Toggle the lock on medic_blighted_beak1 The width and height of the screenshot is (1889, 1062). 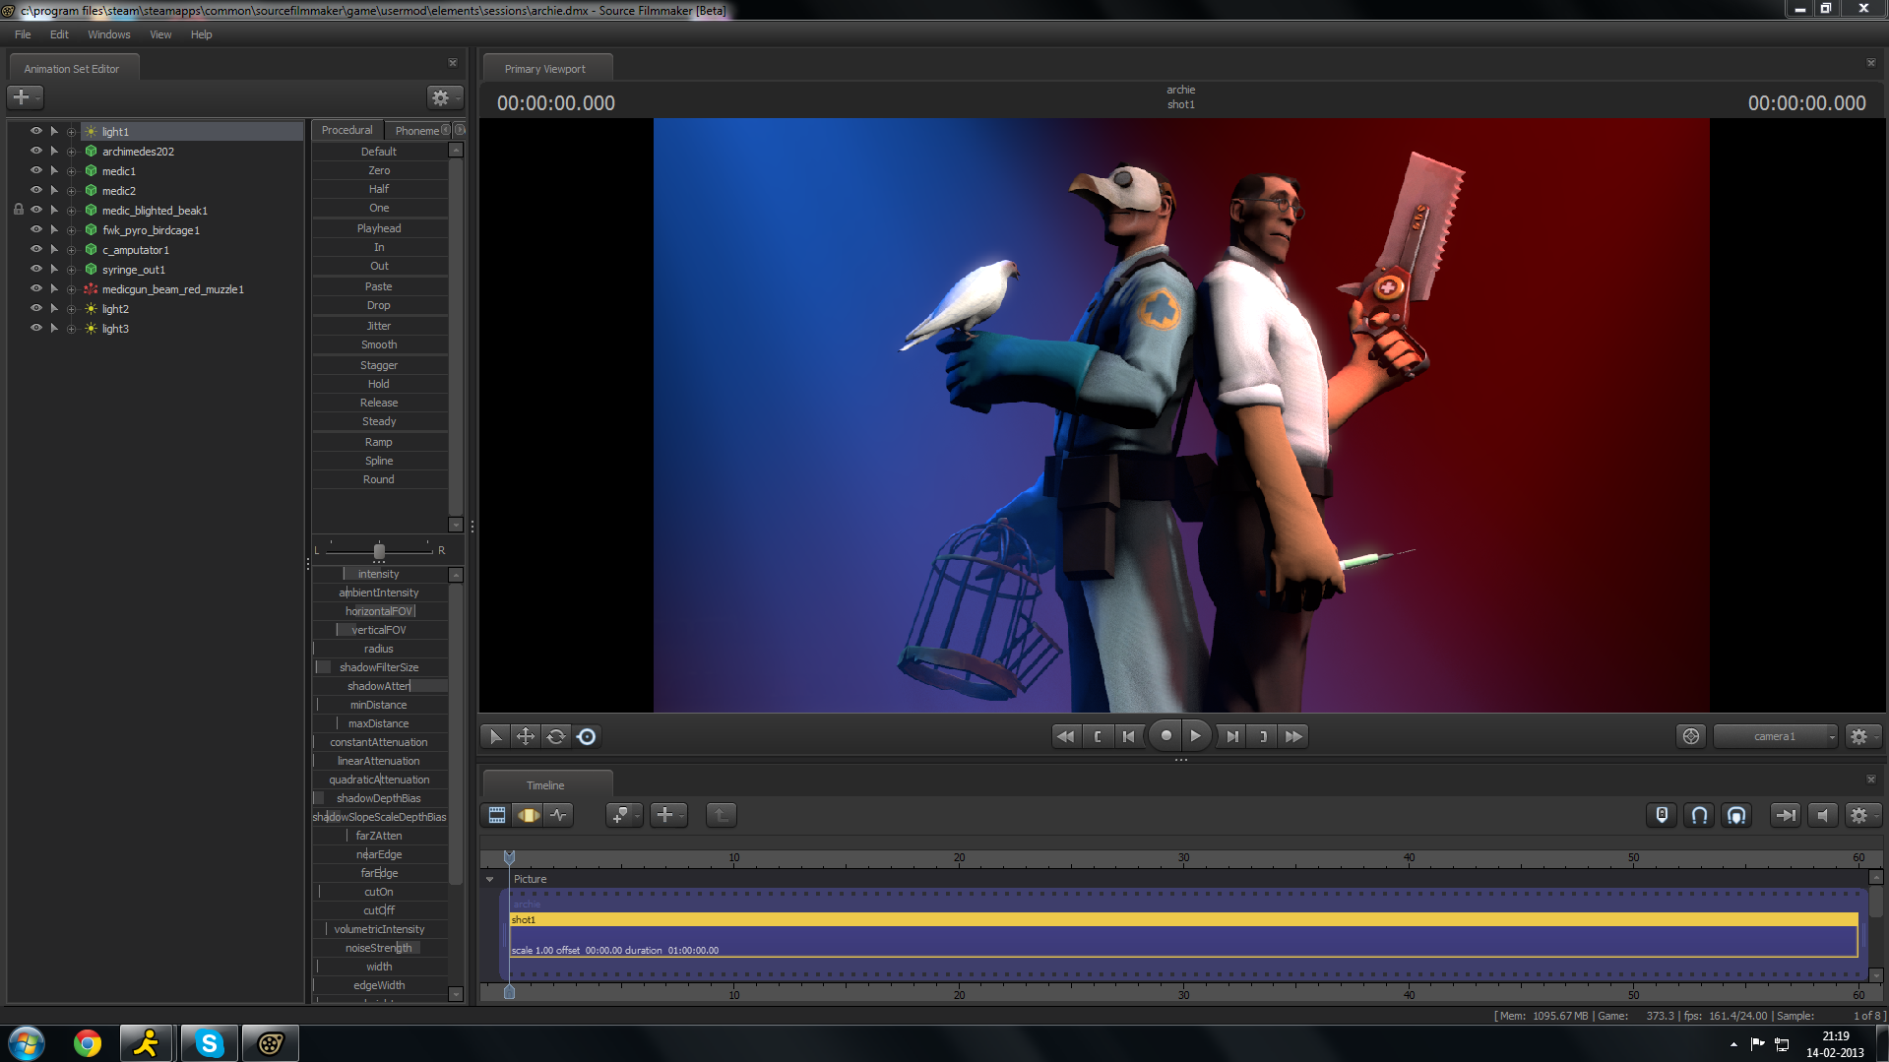point(19,210)
